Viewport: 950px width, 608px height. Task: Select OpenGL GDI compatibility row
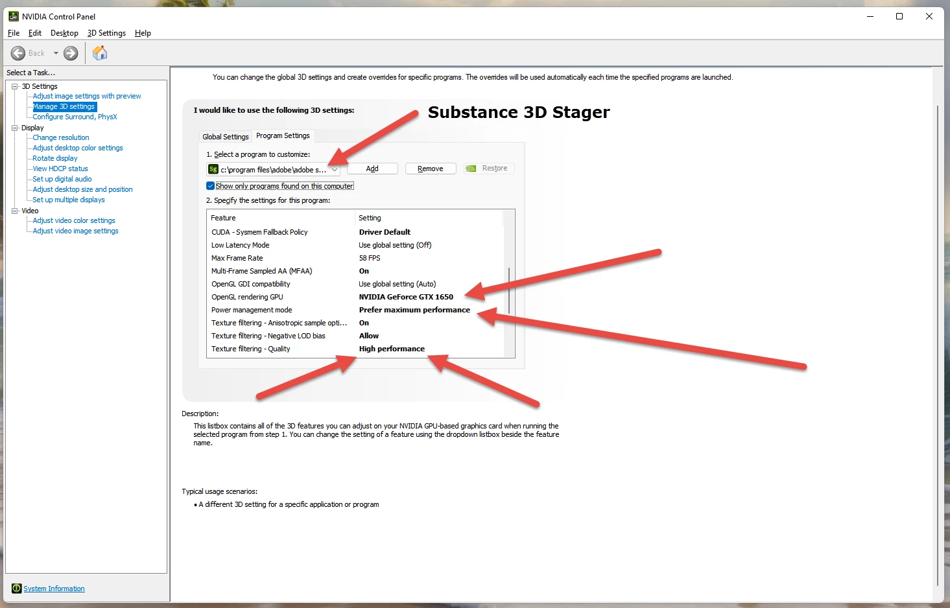point(355,284)
